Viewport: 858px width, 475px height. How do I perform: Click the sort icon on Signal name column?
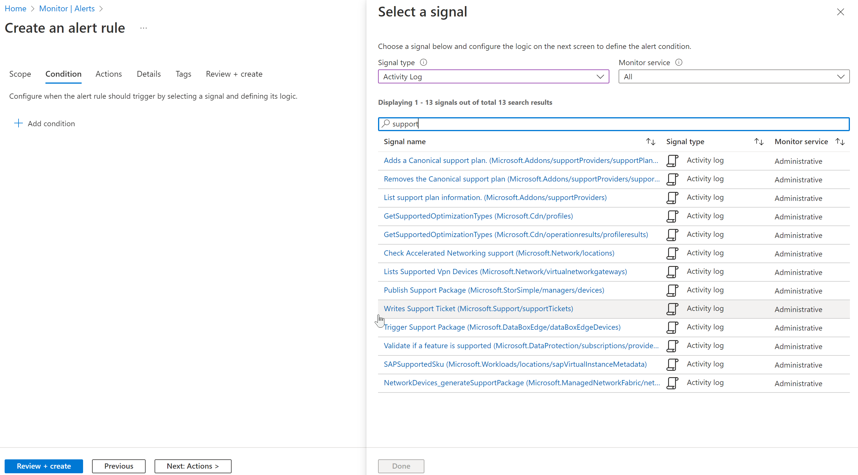[650, 141]
